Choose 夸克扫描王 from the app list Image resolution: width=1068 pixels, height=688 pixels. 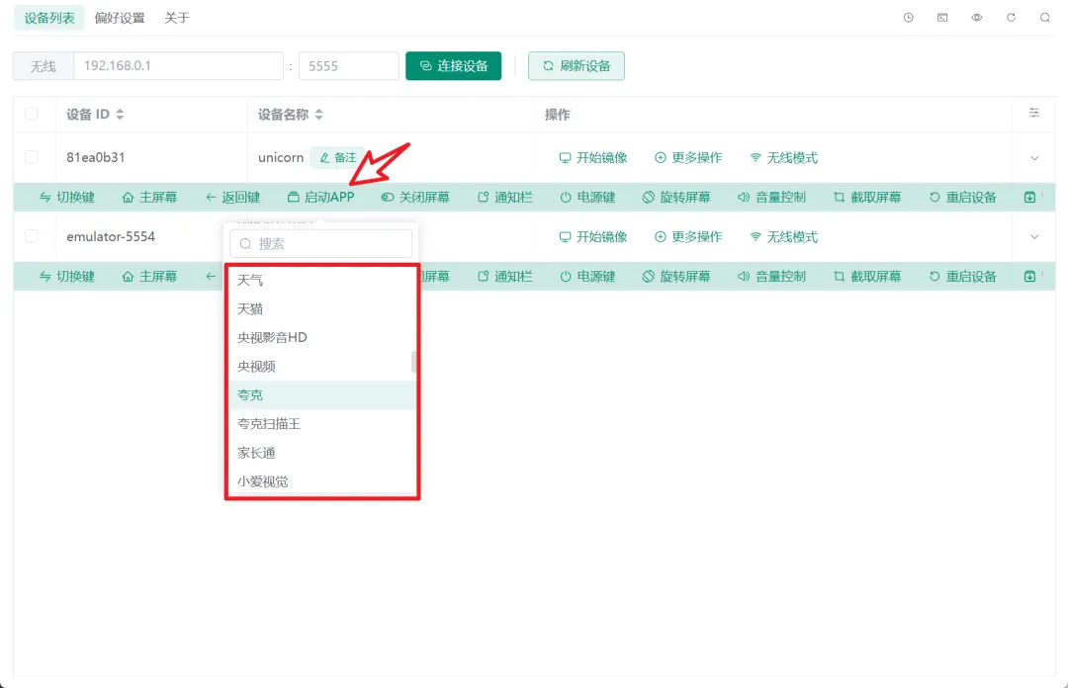[269, 424]
